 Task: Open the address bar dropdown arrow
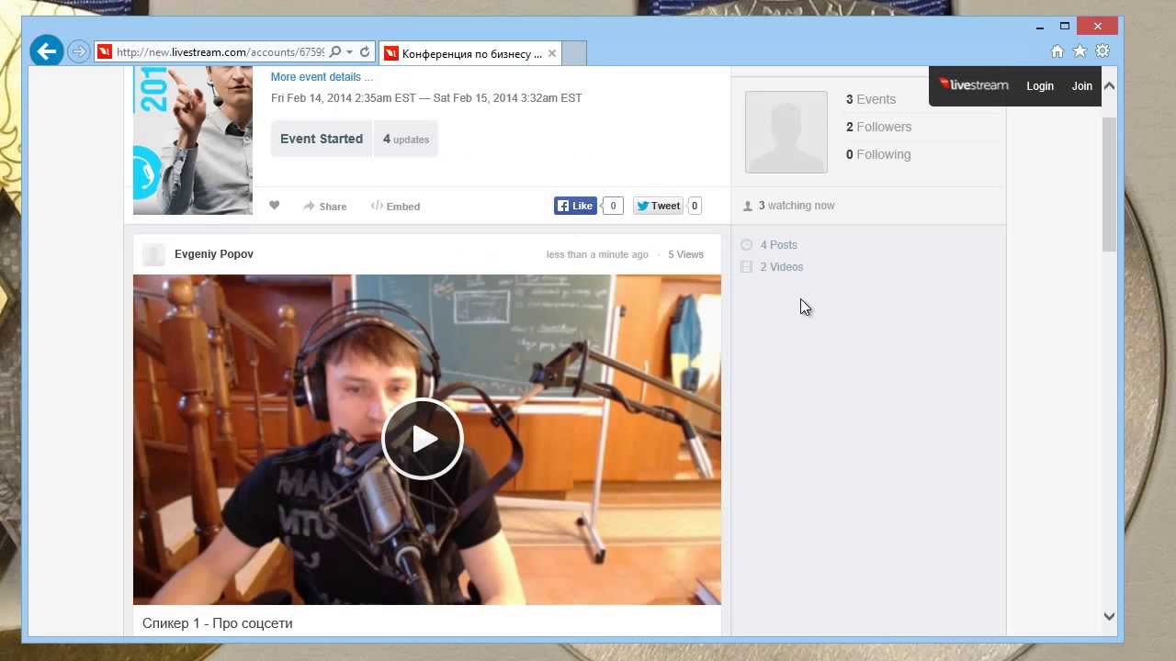coord(349,52)
